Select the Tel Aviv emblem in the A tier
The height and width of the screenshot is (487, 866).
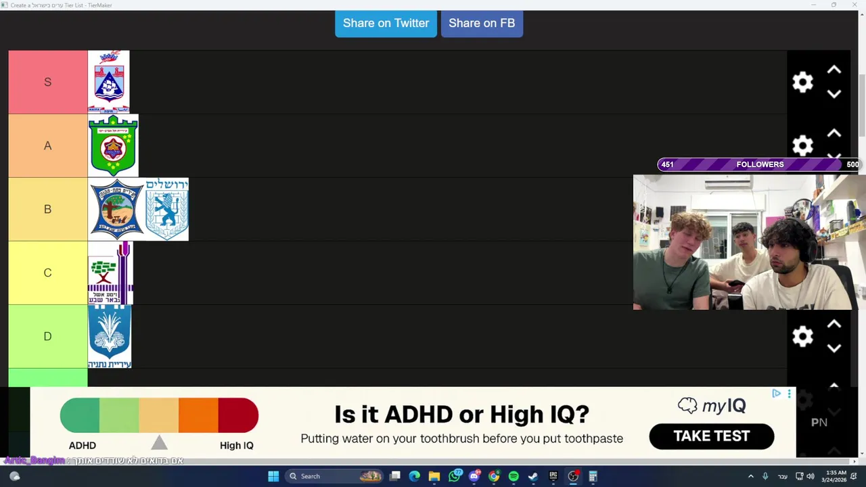113,145
